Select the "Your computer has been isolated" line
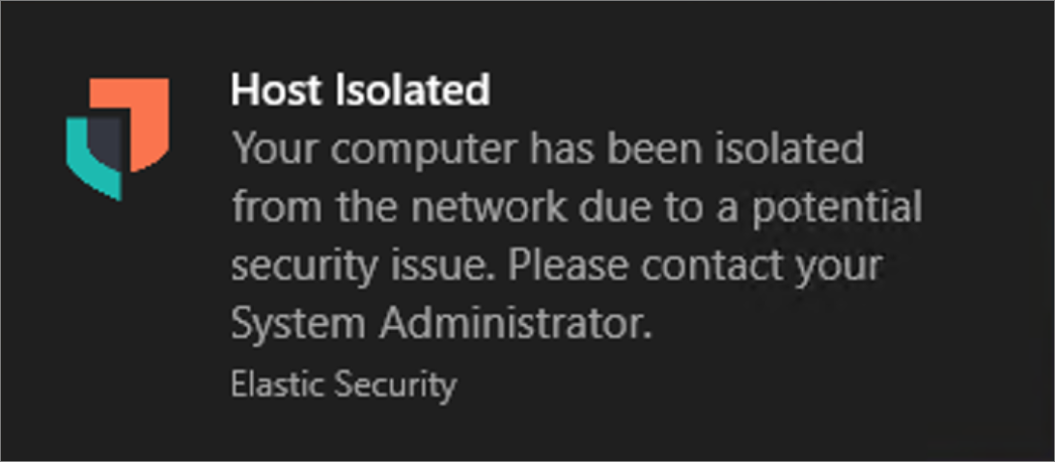Viewport: 1055px width, 462px height. (547, 149)
